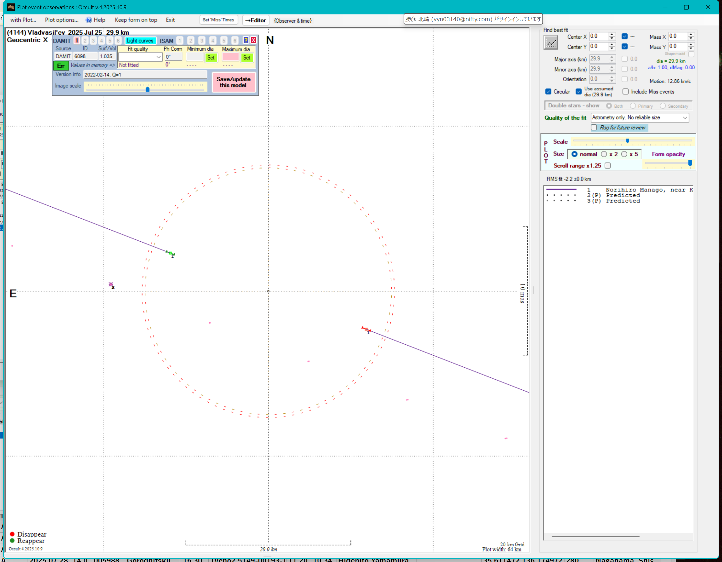Click the Light curves button
Screen dimensions: 722x562
(140, 40)
